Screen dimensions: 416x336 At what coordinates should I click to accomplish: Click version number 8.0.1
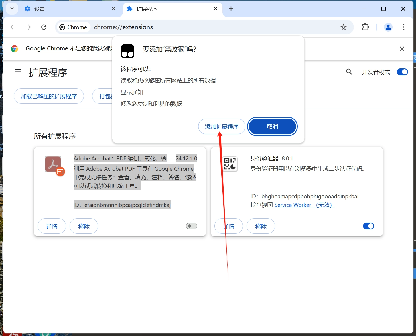click(x=287, y=158)
